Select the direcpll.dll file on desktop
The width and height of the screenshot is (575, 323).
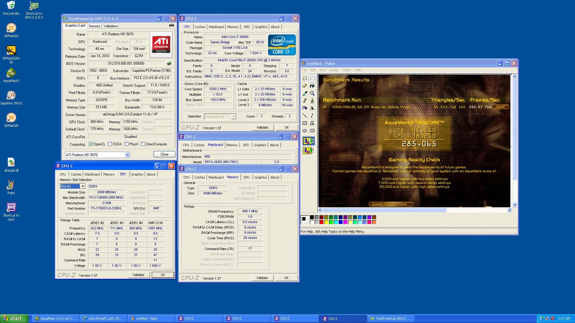(x=11, y=165)
